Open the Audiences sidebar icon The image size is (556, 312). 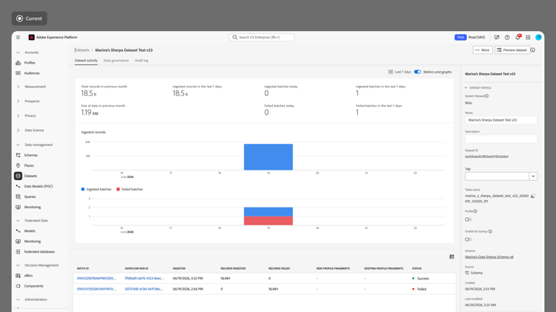(x=18, y=73)
